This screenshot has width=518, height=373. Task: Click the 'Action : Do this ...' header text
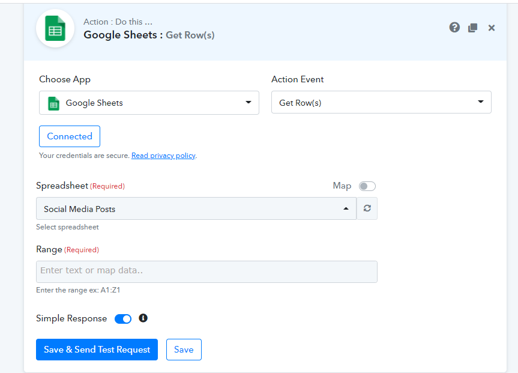click(118, 22)
